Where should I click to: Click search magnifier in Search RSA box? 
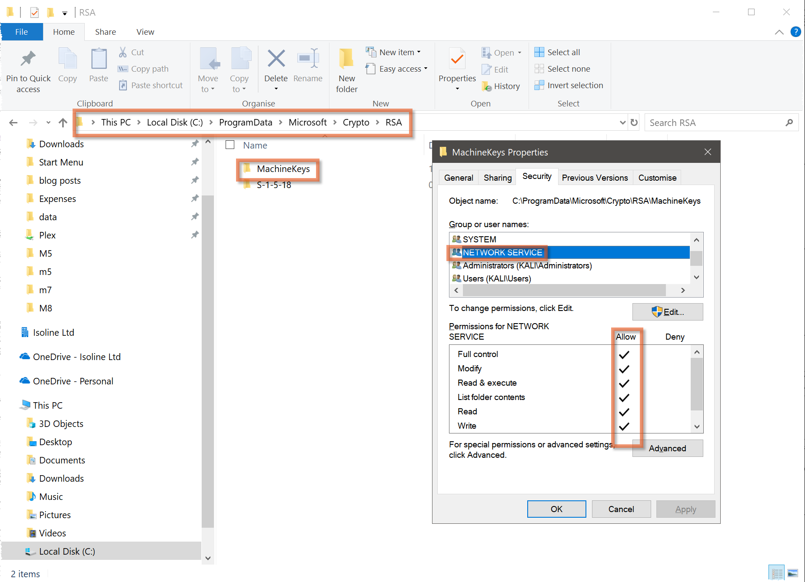click(789, 123)
